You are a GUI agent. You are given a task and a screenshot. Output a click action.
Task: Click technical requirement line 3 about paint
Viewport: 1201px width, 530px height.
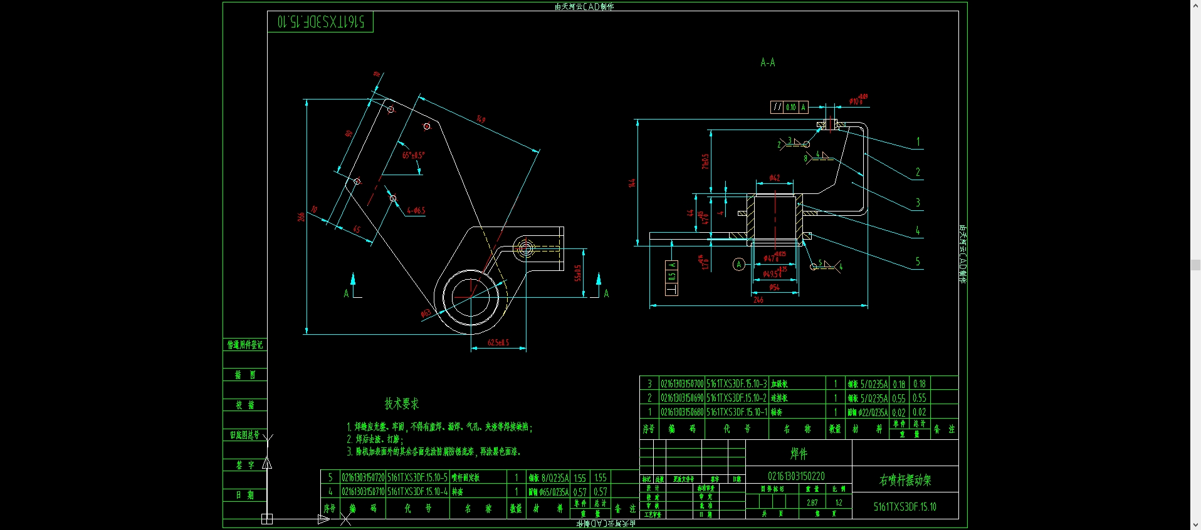(x=434, y=451)
